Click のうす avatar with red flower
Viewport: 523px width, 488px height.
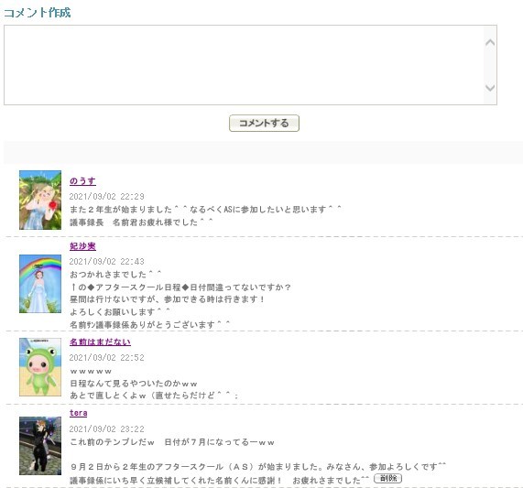(40, 200)
